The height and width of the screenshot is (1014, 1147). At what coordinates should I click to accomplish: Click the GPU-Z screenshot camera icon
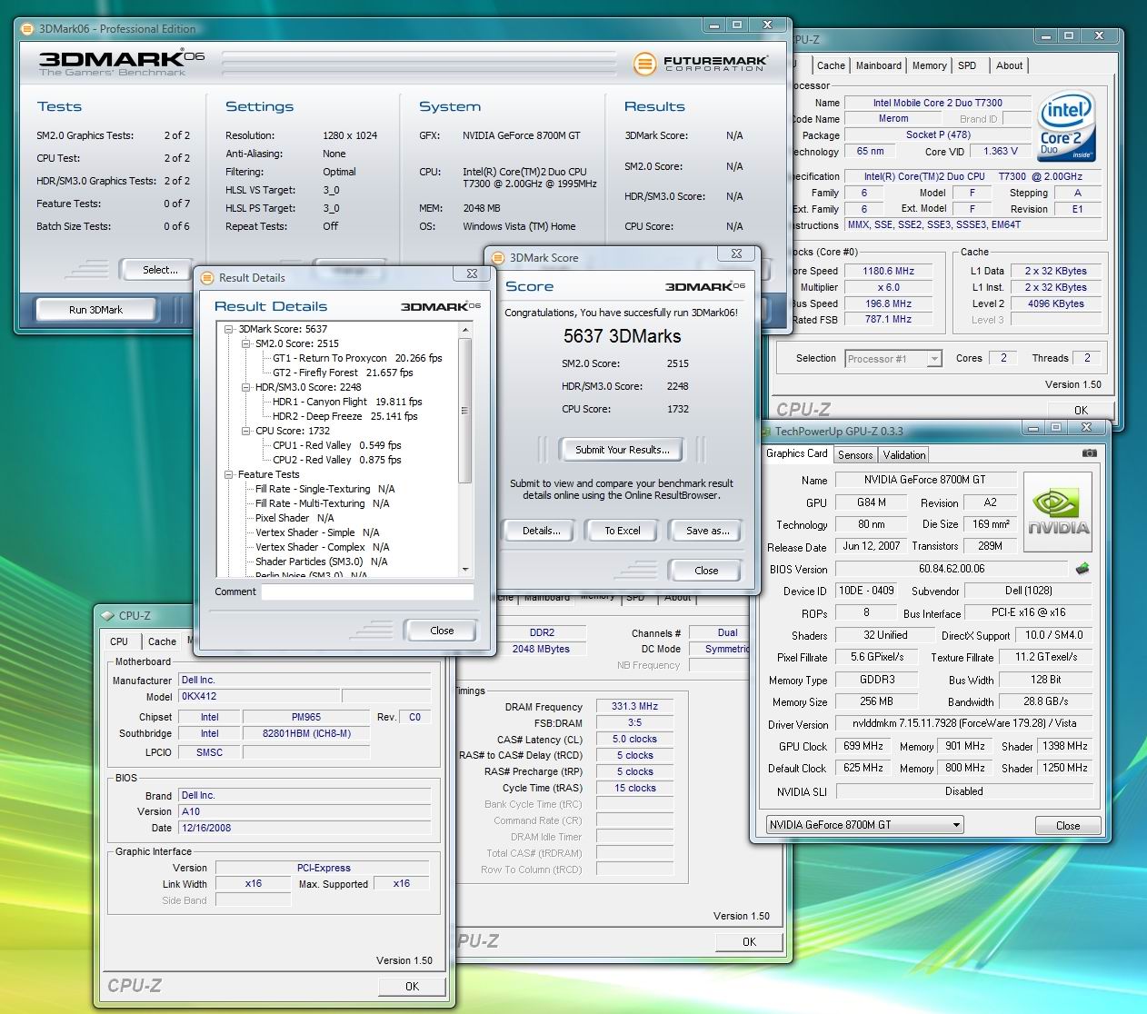(x=1089, y=452)
